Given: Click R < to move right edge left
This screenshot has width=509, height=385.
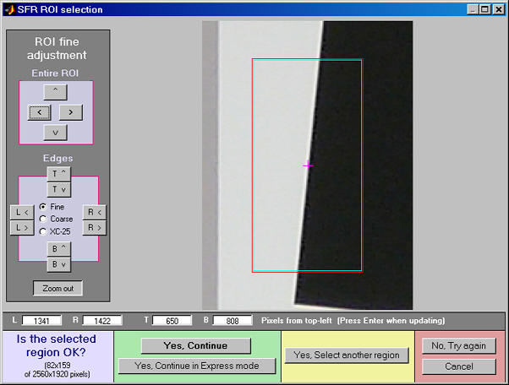Looking at the screenshot, I should point(95,212).
